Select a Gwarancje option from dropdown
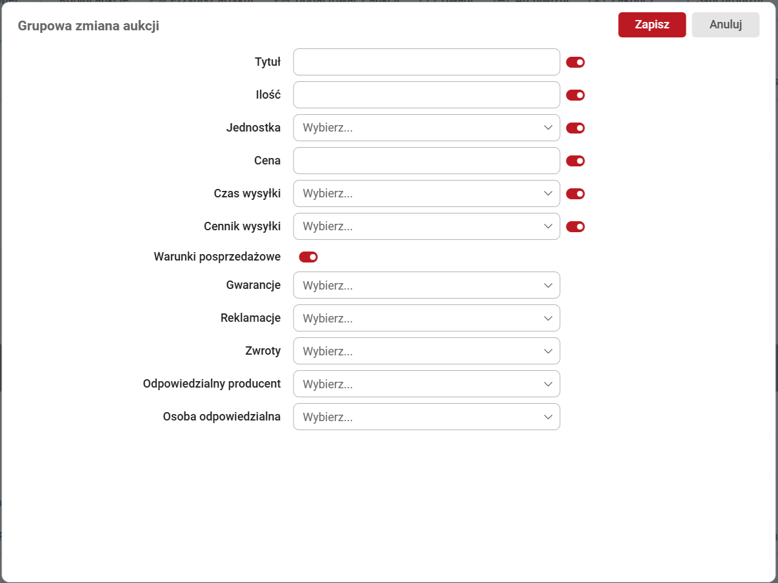 (x=426, y=286)
